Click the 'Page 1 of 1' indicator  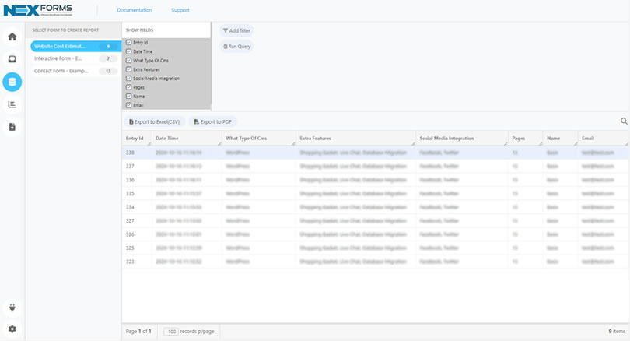coord(138,332)
